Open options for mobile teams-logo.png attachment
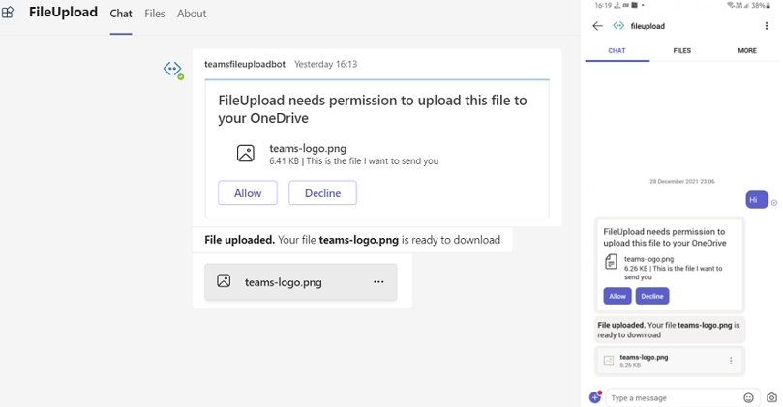 coord(731,361)
